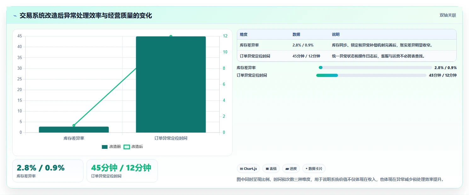This screenshot has width=469, height=195.
Task: Click the line point above the 订单异常定位时间 bar
Action: [x=171, y=36]
